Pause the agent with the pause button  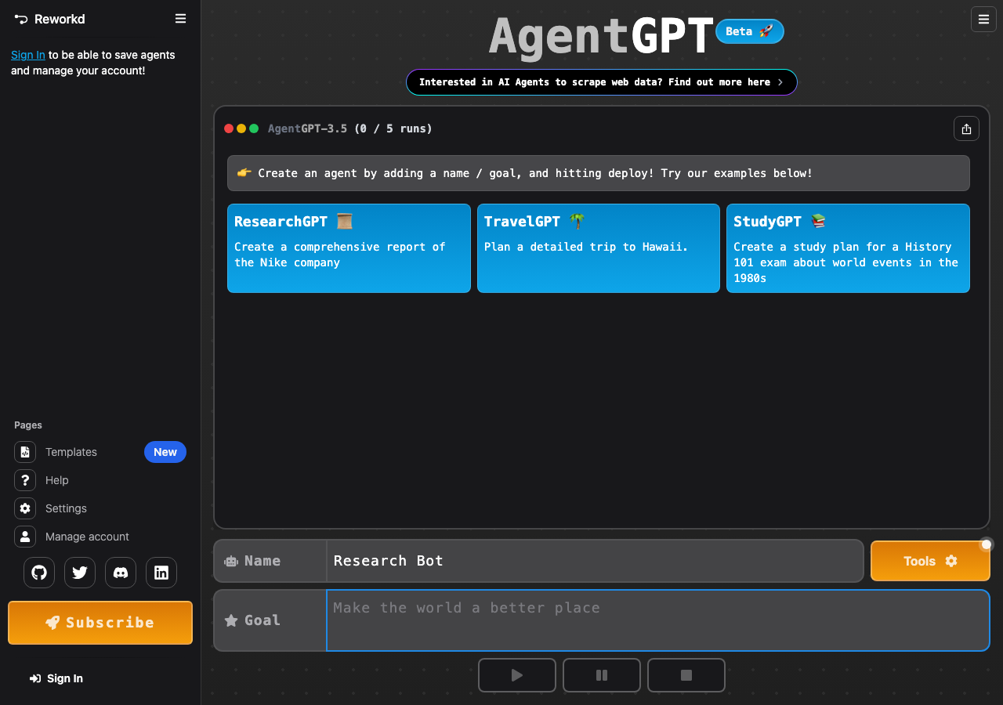pyautogui.click(x=602, y=675)
